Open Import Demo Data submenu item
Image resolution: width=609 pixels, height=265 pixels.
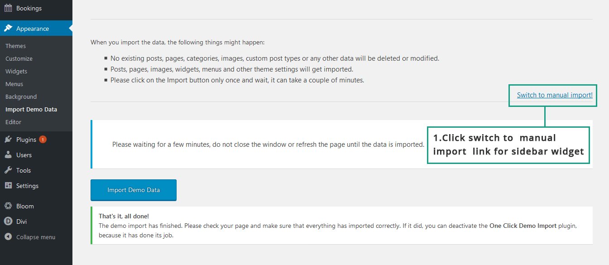[31, 109]
